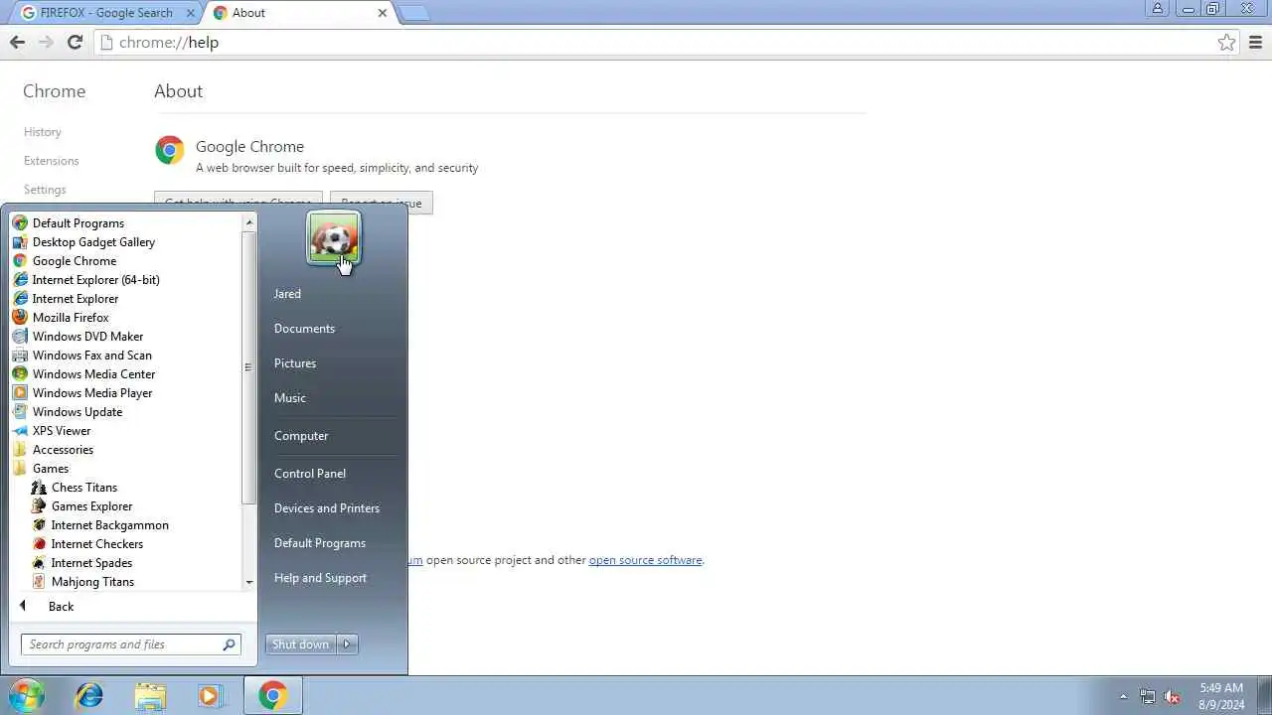Open Default Programs in right pane
Viewport: 1272px width, 715px height.
320,543
